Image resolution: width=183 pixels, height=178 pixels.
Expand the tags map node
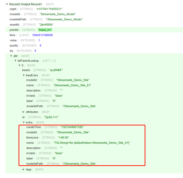pyautogui.click(x=24, y=169)
